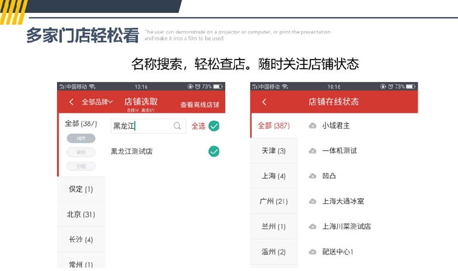The width and height of the screenshot is (458, 271).
Task: Open 查看离线店铺 link
Action: (x=200, y=105)
